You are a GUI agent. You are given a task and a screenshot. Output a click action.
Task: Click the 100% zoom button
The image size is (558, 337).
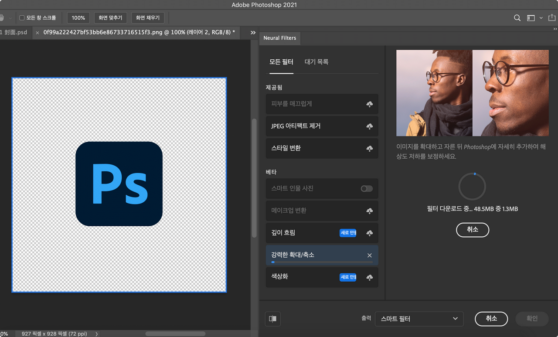[x=78, y=18]
